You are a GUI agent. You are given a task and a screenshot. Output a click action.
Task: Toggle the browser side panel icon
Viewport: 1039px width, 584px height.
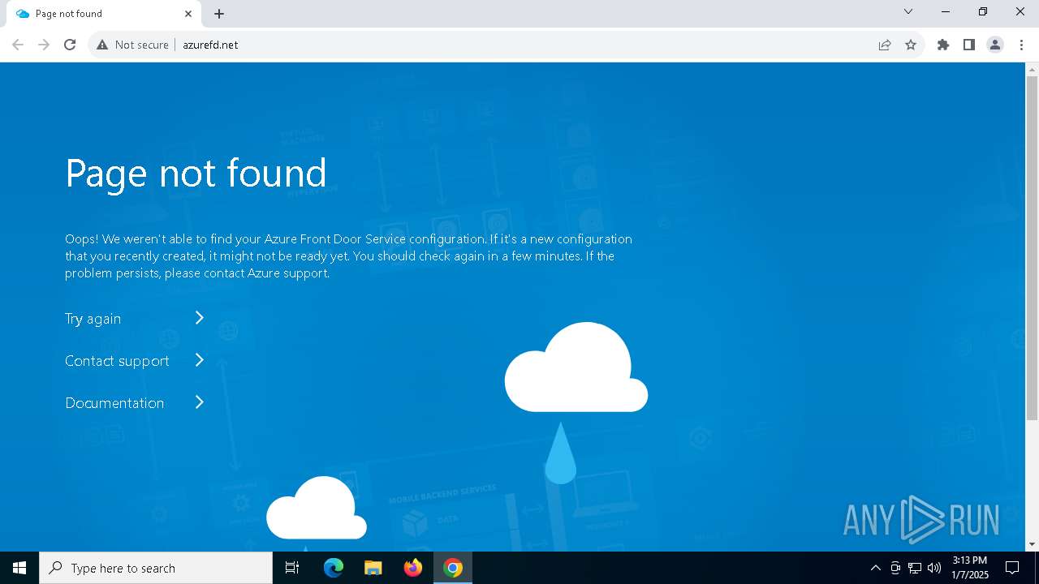(969, 45)
